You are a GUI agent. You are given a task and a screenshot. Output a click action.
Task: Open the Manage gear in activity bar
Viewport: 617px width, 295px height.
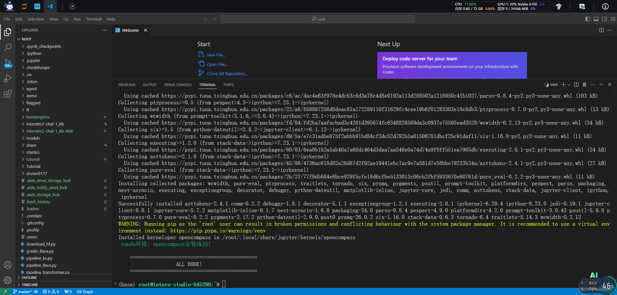[x=8, y=280]
